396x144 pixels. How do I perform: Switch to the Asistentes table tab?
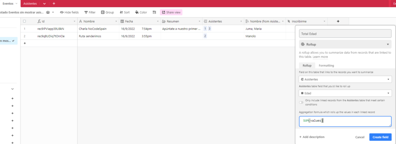pyautogui.click(x=30, y=3)
